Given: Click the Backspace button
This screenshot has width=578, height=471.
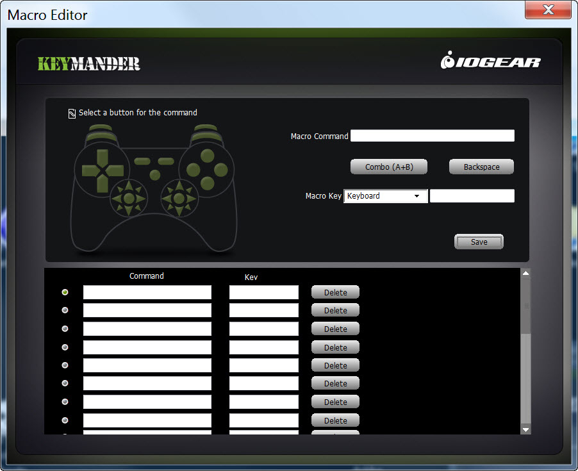Looking at the screenshot, I should tap(481, 167).
